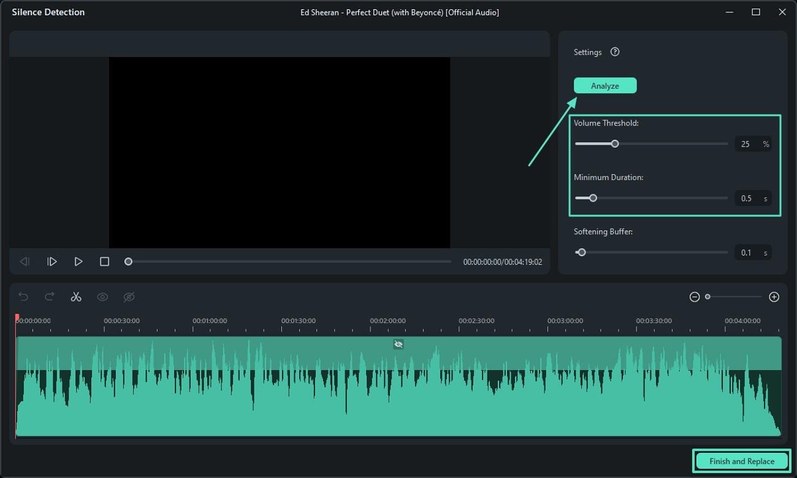Stop the preview playback
The image size is (797, 478).
point(105,262)
